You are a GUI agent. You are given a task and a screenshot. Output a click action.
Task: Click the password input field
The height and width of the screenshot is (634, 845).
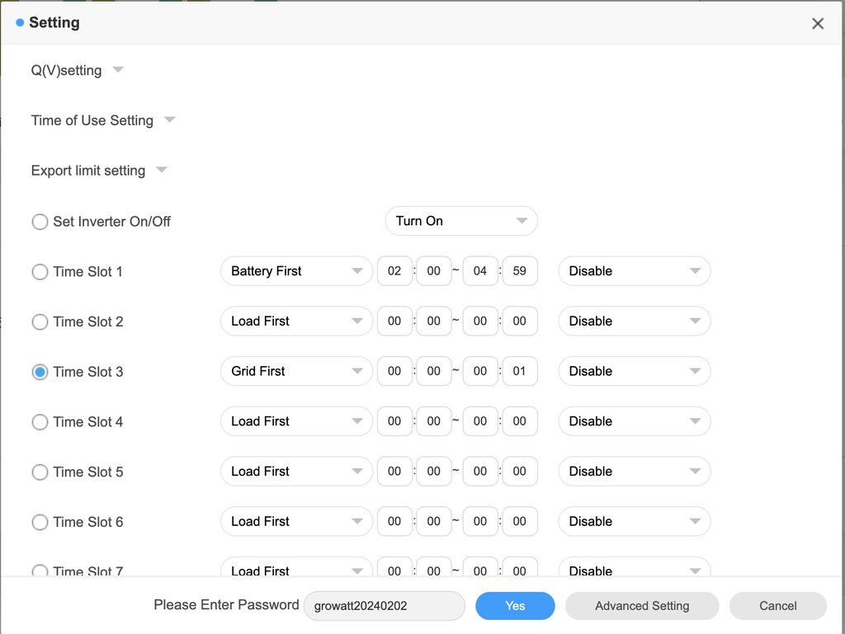(x=384, y=606)
